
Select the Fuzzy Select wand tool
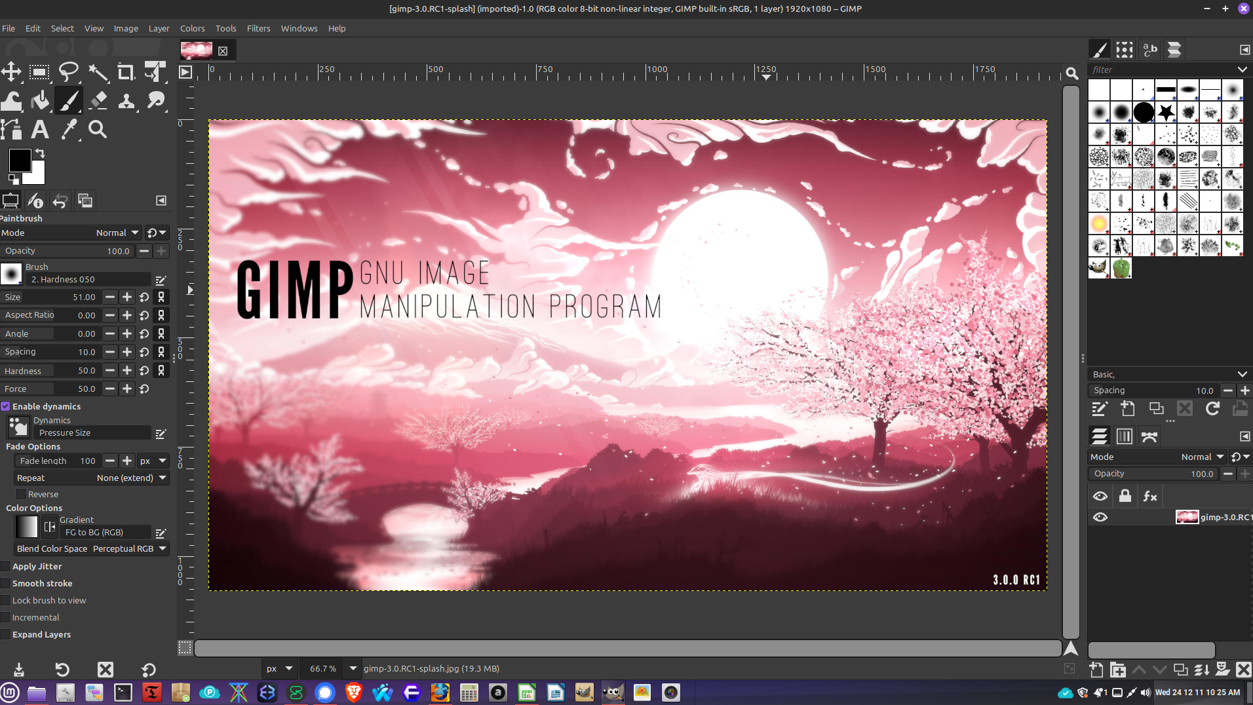point(98,71)
